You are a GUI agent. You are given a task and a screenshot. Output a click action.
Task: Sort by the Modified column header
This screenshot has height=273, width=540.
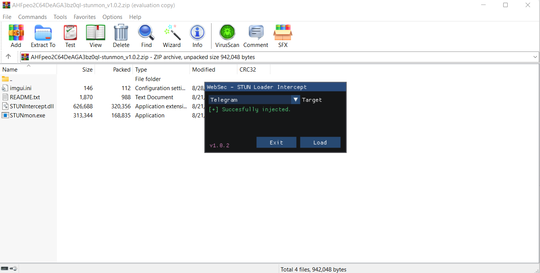tap(213, 70)
